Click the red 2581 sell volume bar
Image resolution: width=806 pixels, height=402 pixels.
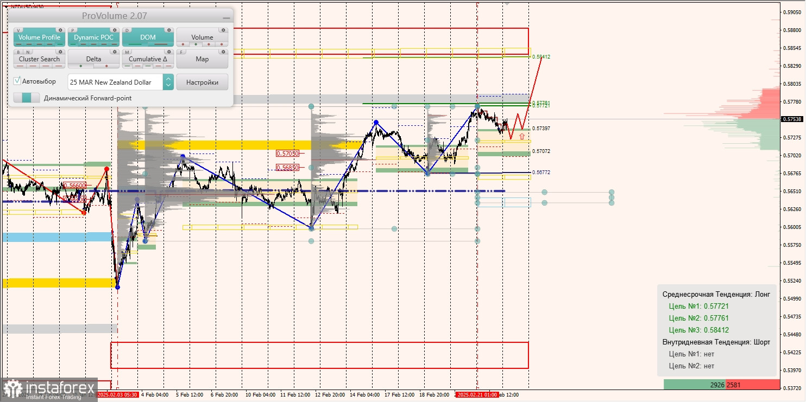pyautogui.click(x=753, y=385)
